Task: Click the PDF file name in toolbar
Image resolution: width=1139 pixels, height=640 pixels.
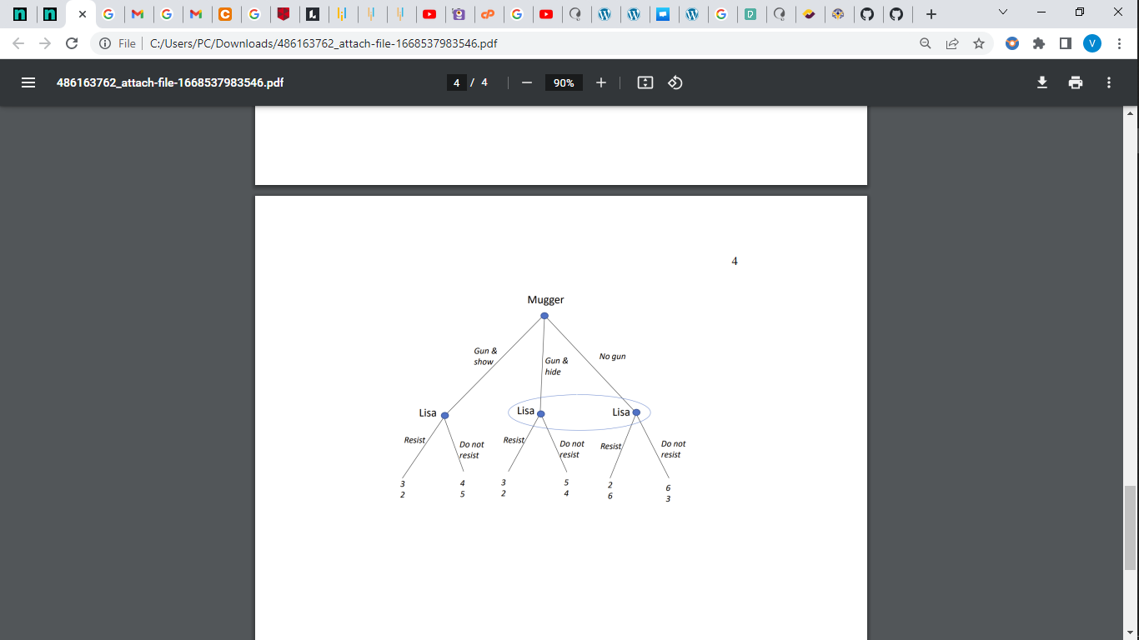Action: 170,82
